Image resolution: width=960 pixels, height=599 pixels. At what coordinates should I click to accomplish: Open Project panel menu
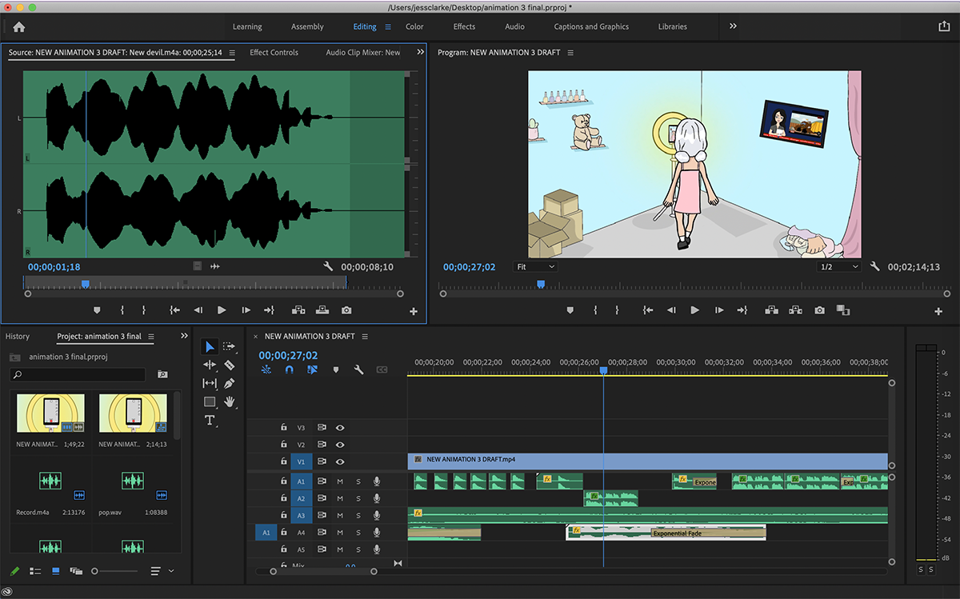[151, 337]
